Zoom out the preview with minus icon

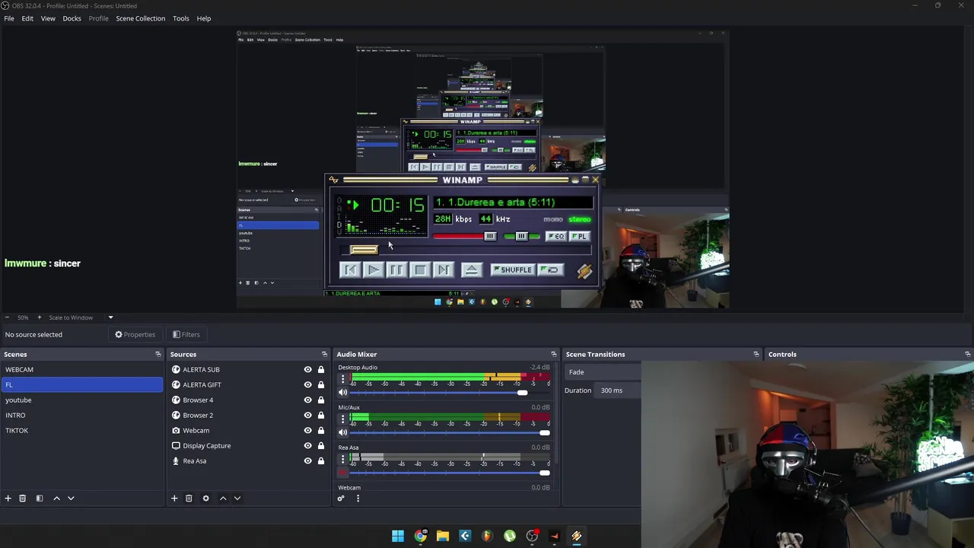(x=7, y=317)
